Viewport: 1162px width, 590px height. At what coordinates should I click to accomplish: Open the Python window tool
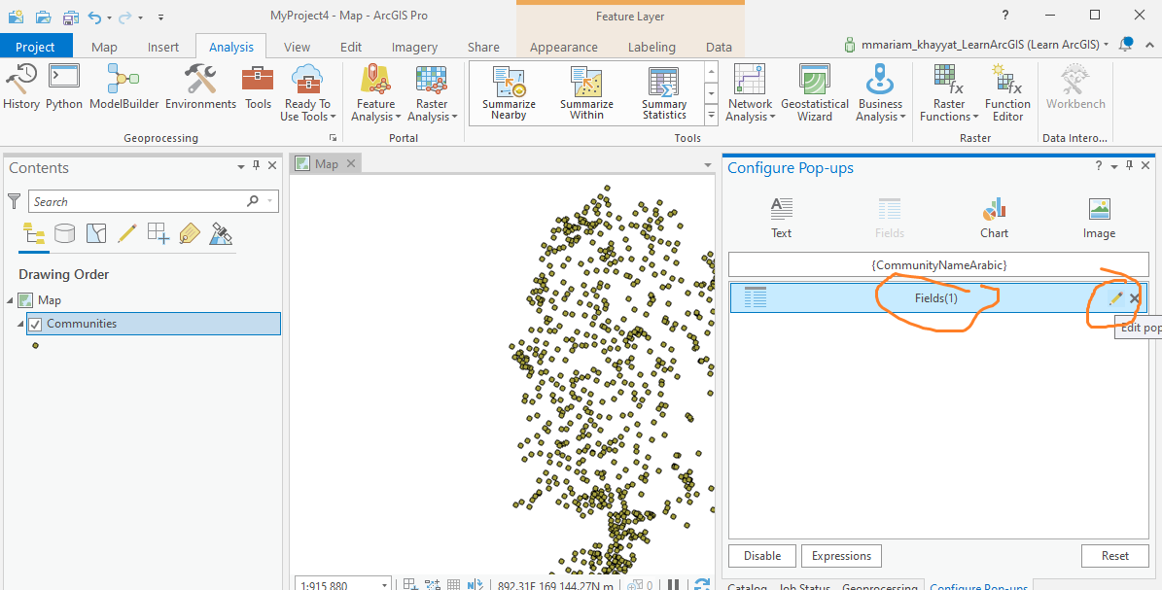click(64, 87)
